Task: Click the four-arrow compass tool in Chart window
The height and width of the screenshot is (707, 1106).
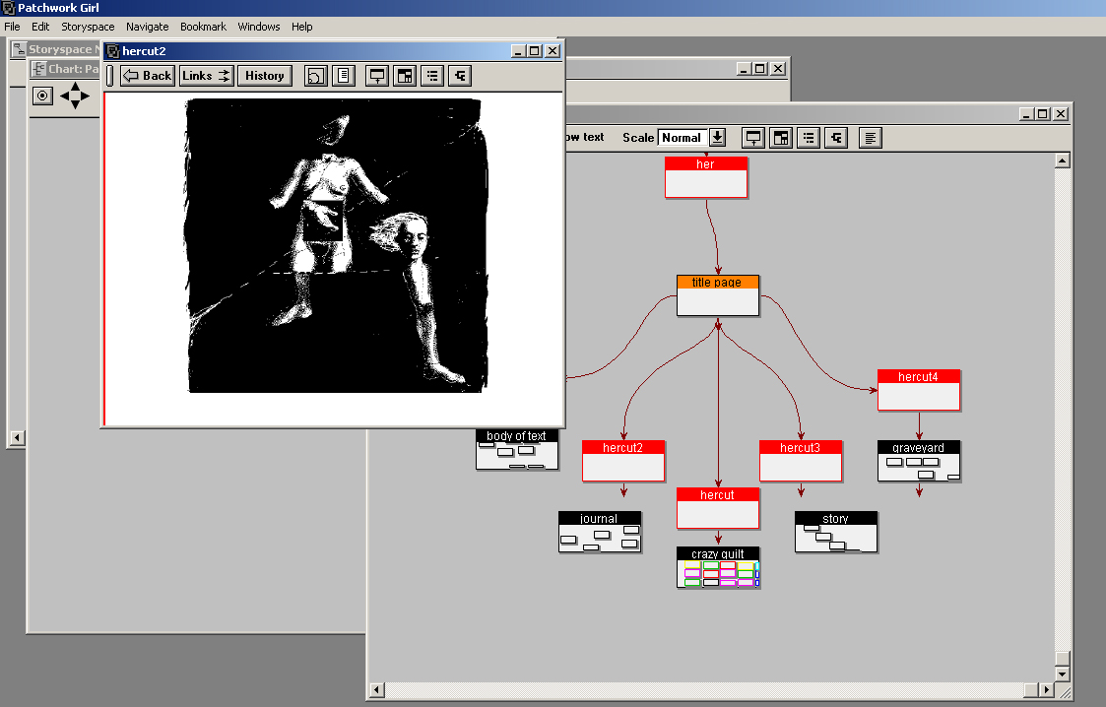Action: pyautogui.click(x=75, y=96)
